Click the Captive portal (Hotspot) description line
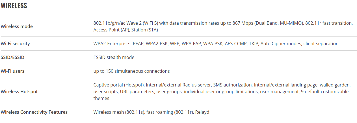Image resolution: width=357 pixels, height=123 pixels. point(222,85)
